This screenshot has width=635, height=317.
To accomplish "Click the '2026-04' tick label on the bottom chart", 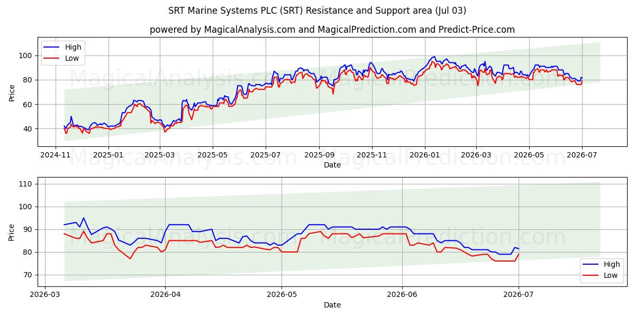I will [165, 295].
